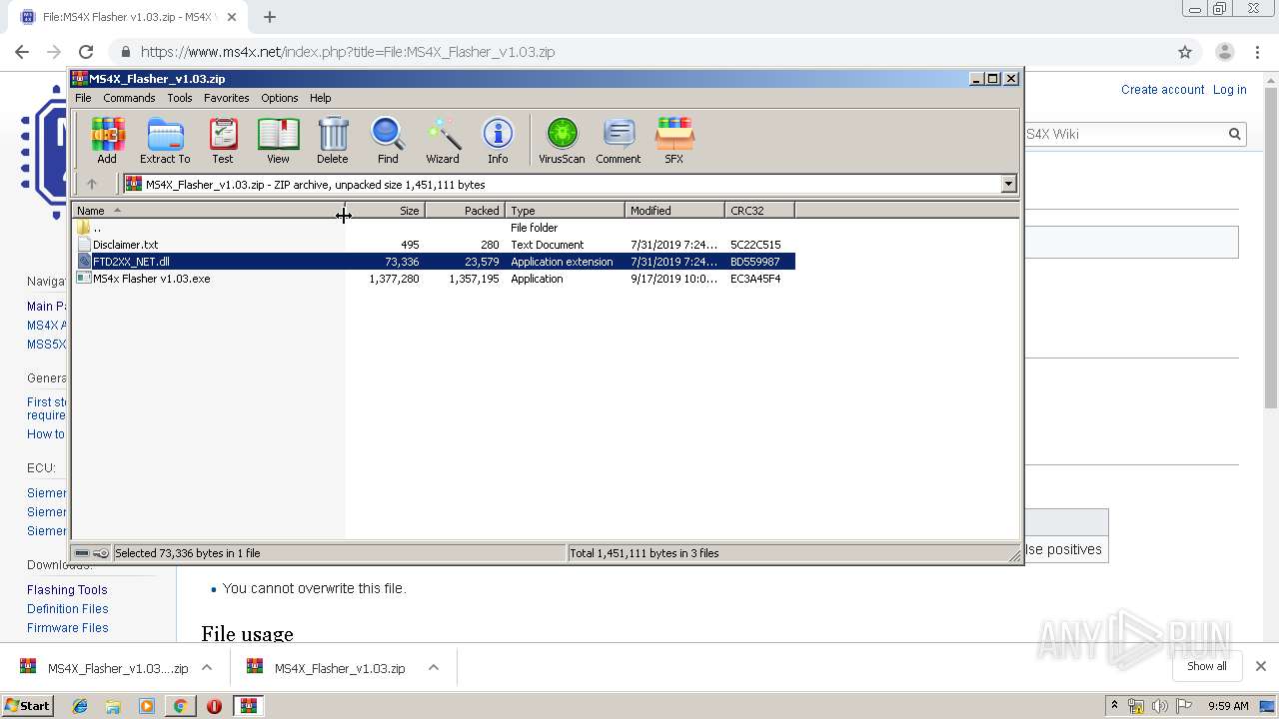1279x719 pixels.
Task: Click the wiki search magnifier icon
Action: [1235, 134]
